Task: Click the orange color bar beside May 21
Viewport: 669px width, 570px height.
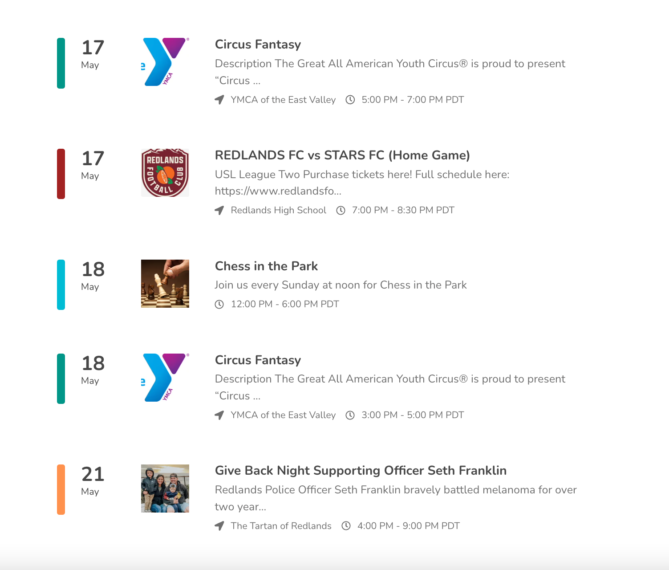Action: [61, 489]
